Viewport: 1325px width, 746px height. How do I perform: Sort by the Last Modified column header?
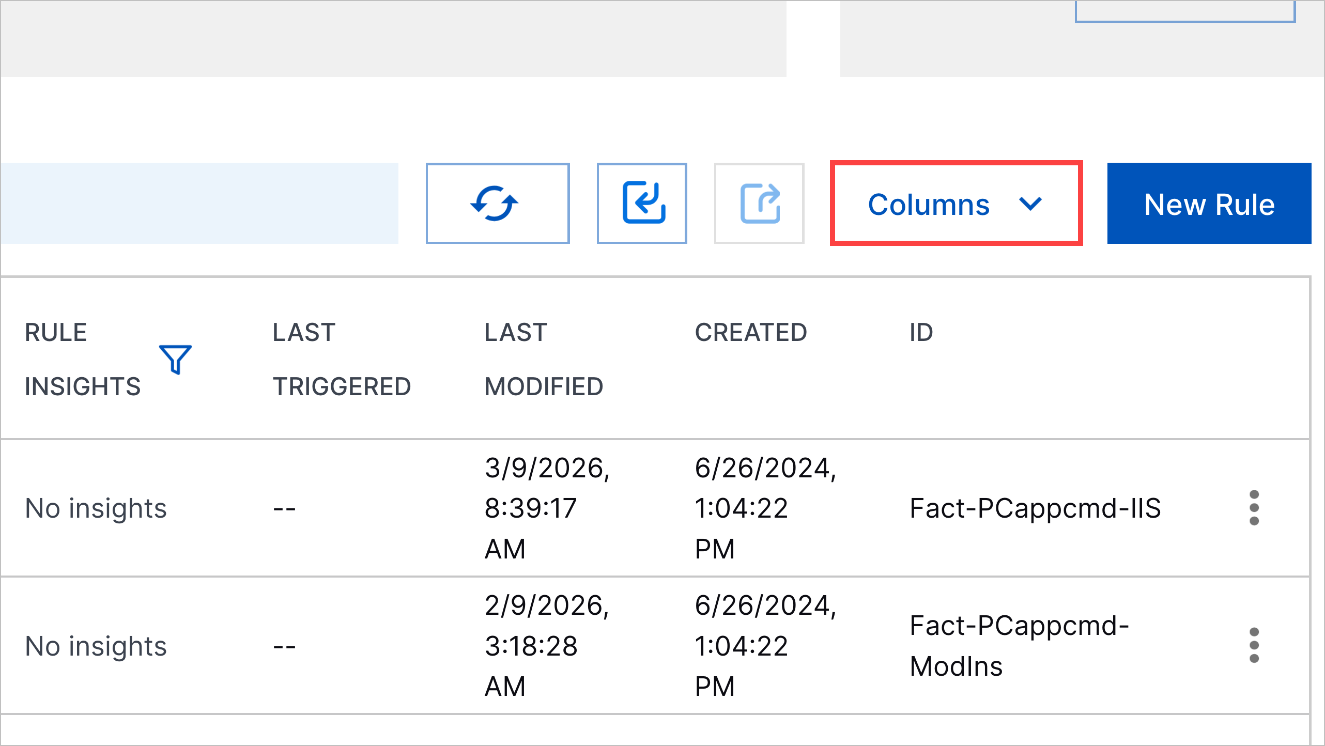[x=543, y=359]
